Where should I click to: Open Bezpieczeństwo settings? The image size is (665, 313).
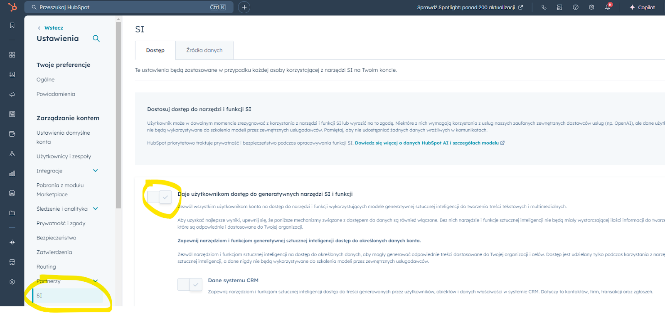coord(57,238)
